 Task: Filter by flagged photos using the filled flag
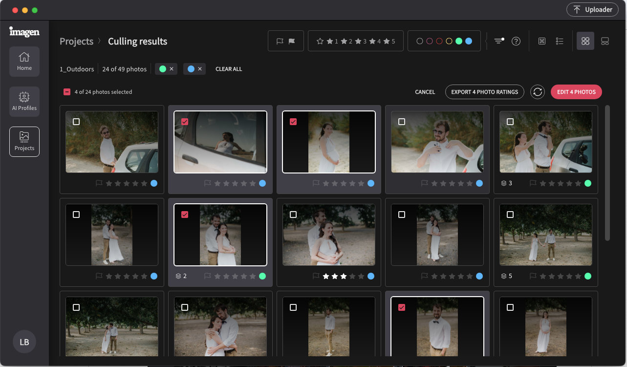tap(292, 41)
